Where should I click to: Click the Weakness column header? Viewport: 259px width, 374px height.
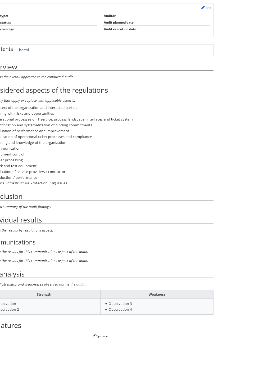click(157, 294)
